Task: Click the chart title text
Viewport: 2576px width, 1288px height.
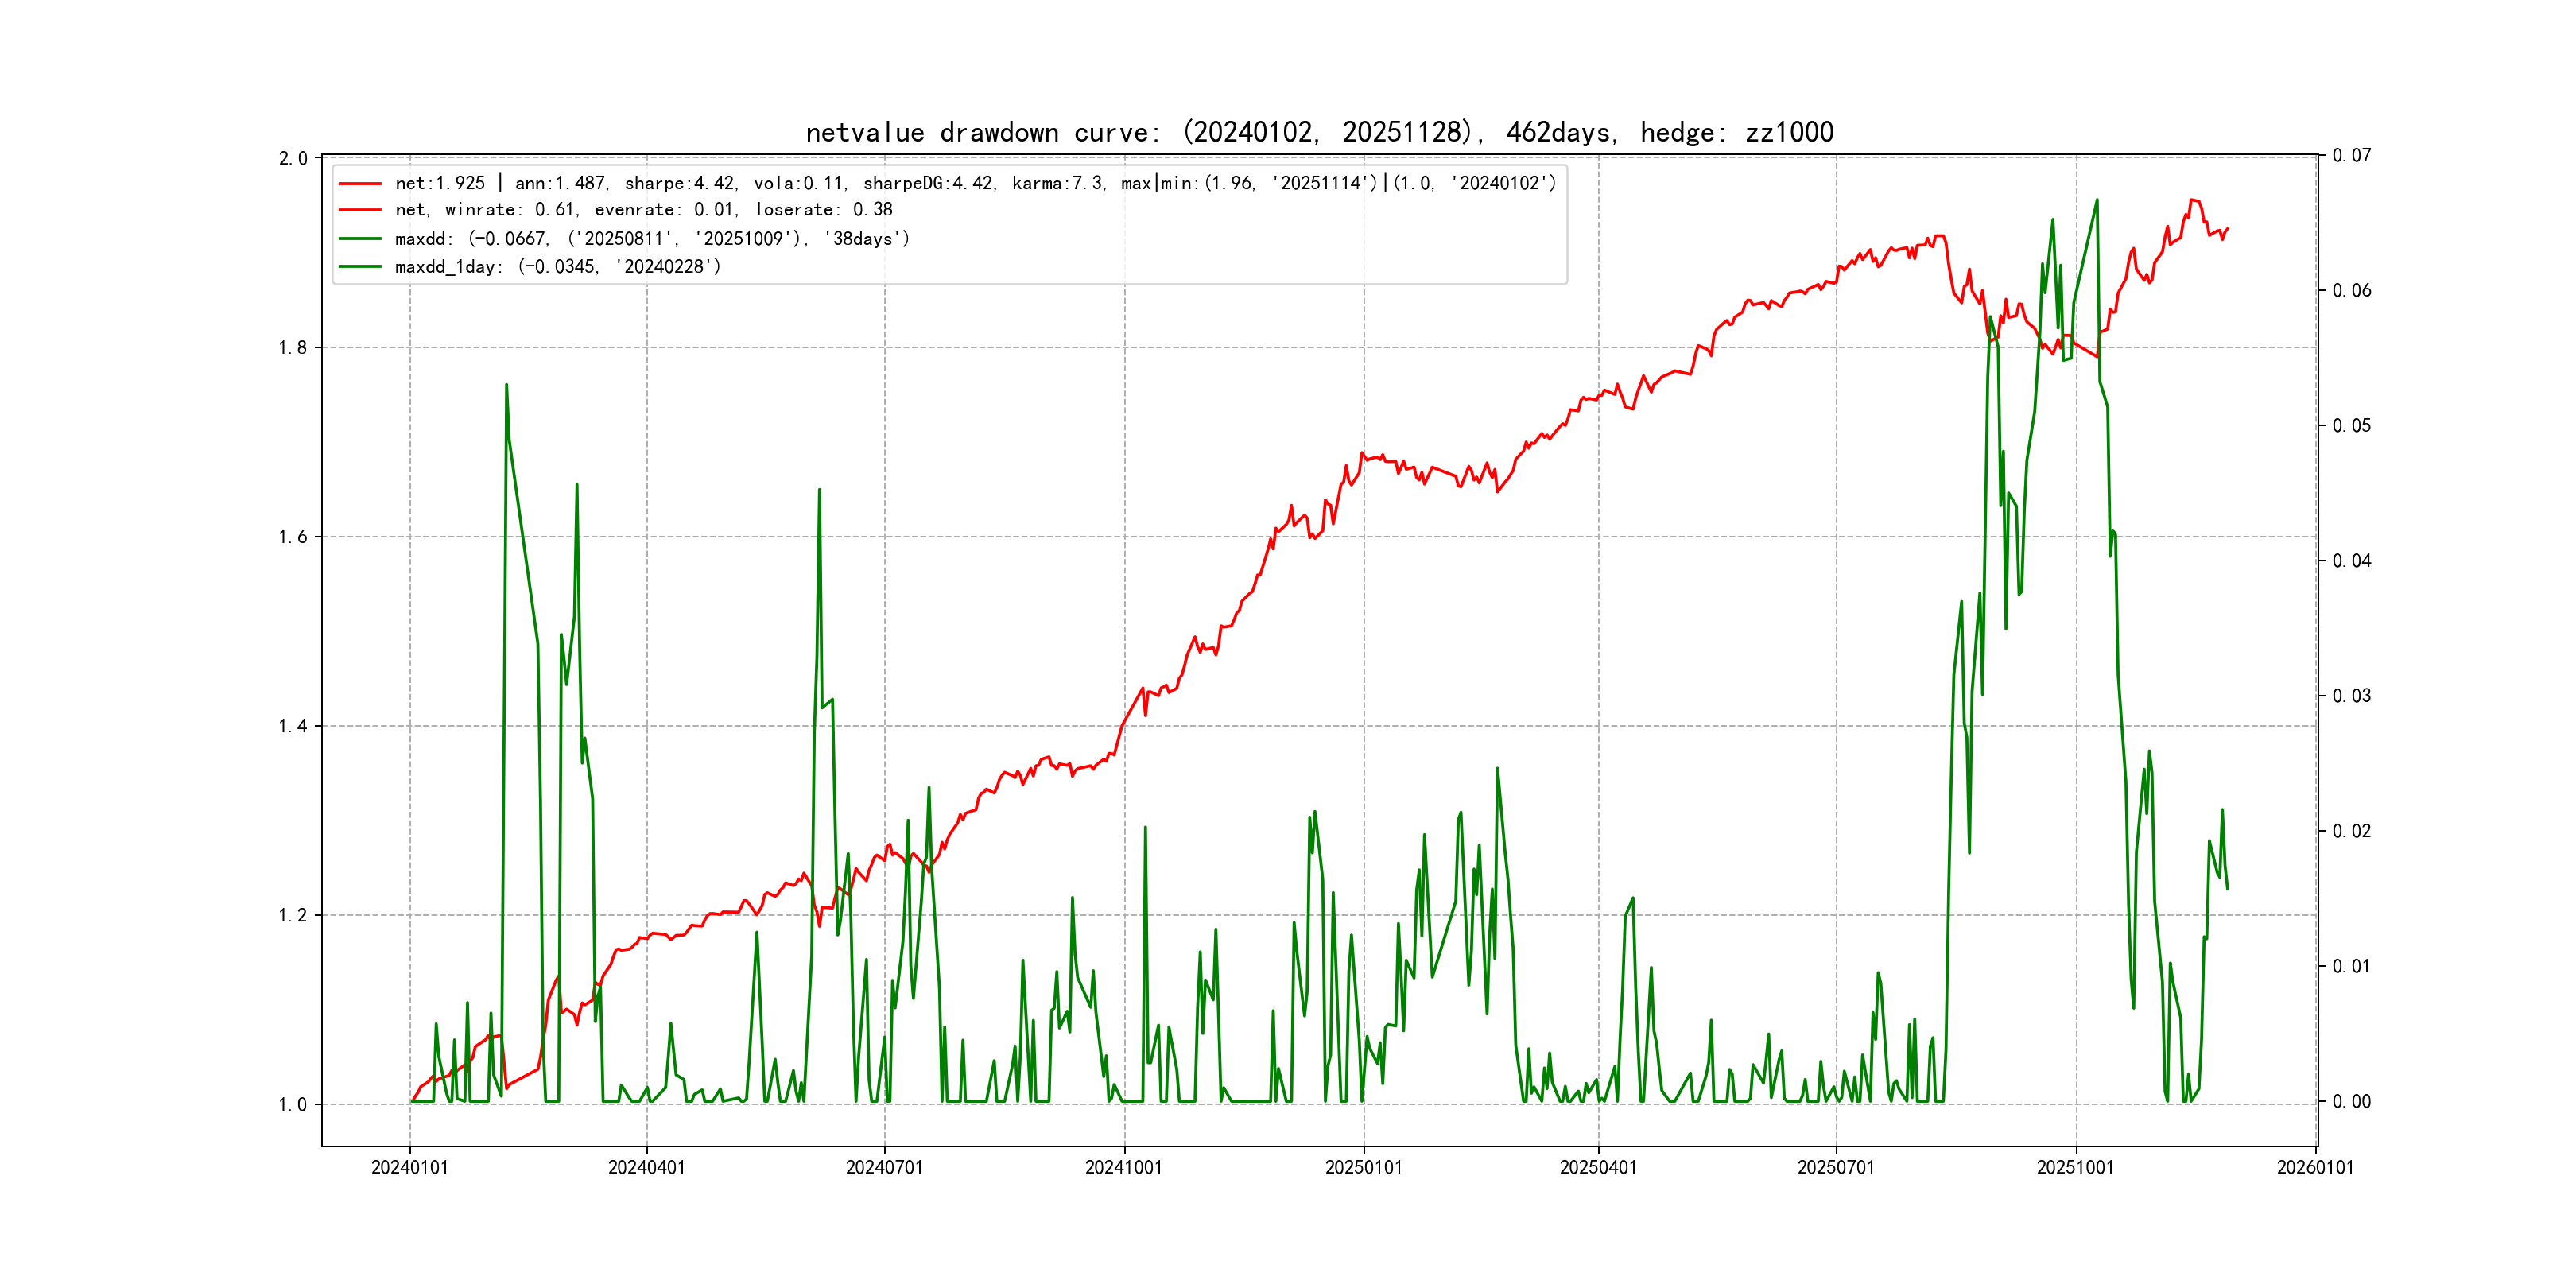Action: pos(1319,133)
